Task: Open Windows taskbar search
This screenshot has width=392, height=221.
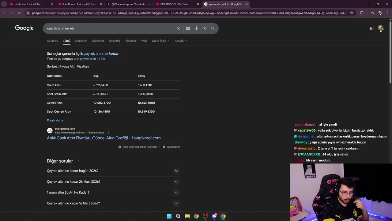Action: point(178,216)
